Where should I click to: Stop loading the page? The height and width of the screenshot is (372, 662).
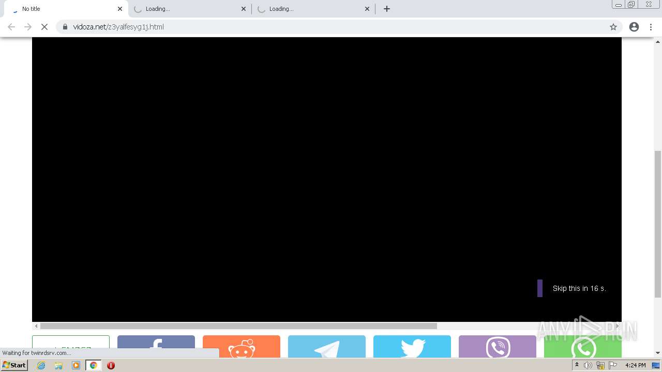[44, 27]
